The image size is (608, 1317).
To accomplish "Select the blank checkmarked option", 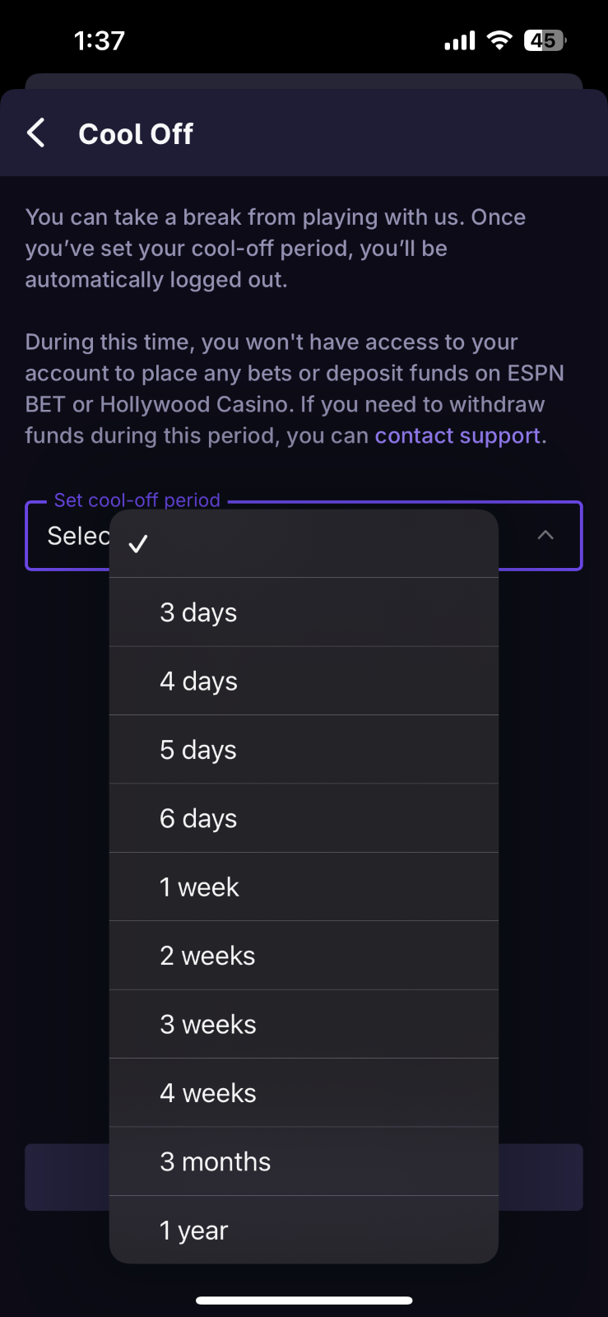I will 304,543.
